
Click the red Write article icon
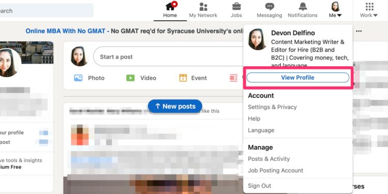(x=233, y=78)
